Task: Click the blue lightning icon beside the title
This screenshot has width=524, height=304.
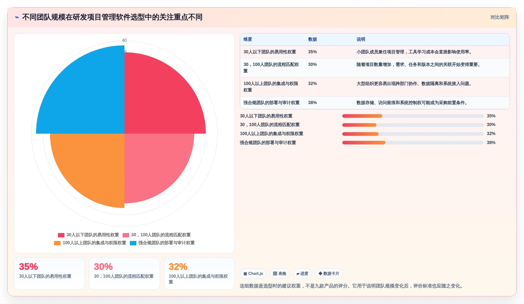Action: click(x=17, y=17)
